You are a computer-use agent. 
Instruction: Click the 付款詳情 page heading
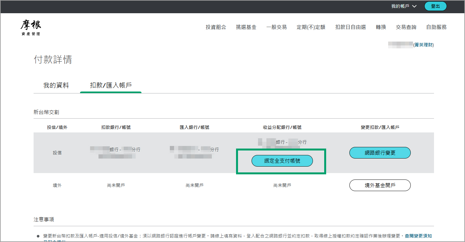[53, 60]
